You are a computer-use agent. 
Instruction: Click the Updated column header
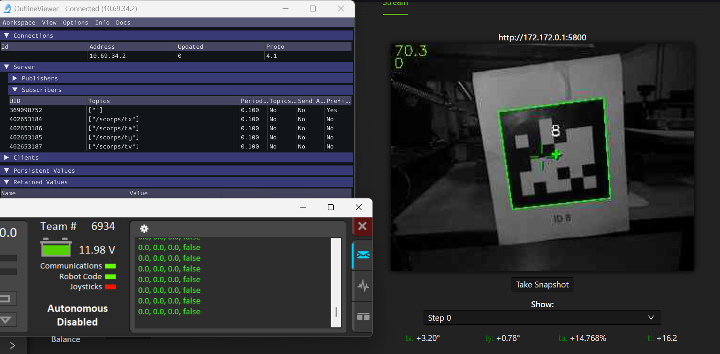pos(190,47)
